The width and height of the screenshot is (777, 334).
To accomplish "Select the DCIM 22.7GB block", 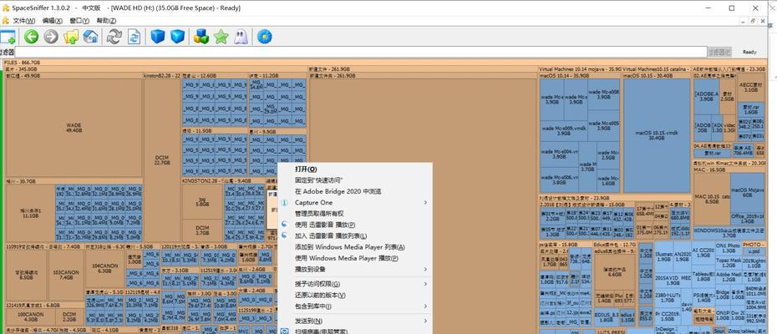I will (162, 160).
